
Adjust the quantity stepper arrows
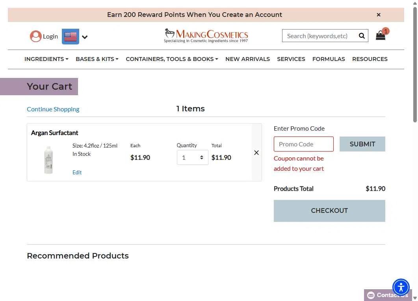202,157
